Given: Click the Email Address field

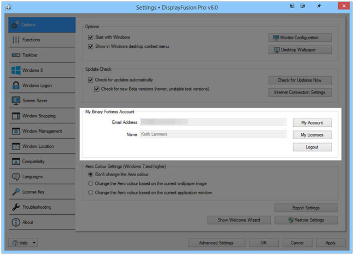Looking at the screenshot, I should [x=213, y=122].
